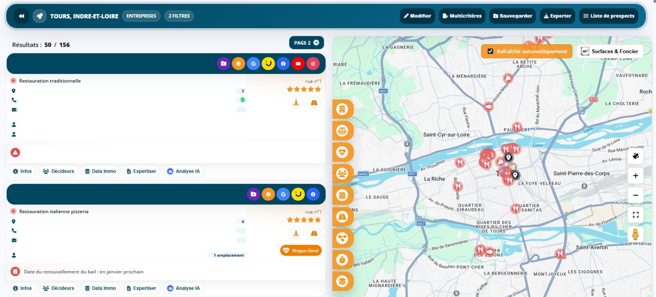Toggle Rafraîchir automatiquement checkbox

[491, 51]
